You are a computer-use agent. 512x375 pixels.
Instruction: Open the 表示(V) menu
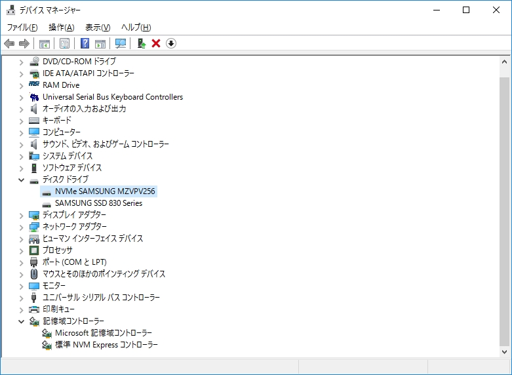pyautogui.click(x=98, y=27)
